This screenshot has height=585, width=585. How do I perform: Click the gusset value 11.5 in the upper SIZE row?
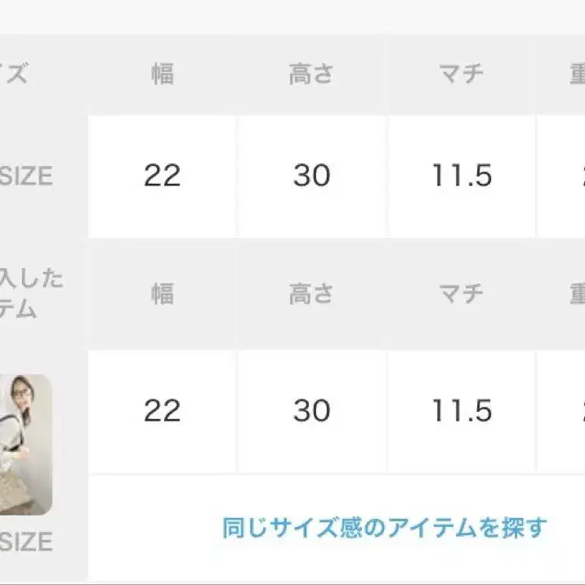(x=462, y=176)
